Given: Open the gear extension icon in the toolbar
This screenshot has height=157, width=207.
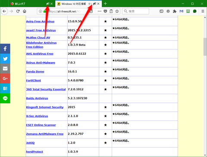Looking at the screenshot, I should tap(168, 11).
